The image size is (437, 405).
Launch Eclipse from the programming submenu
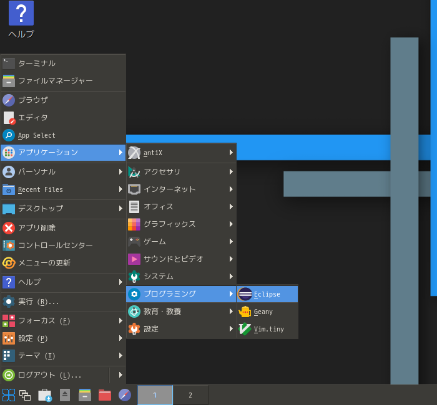(x=267, y=294)
